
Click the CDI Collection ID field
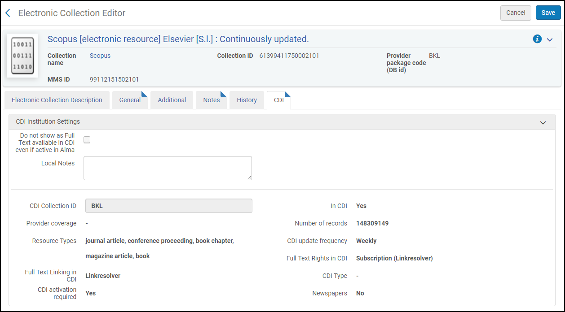169,206
